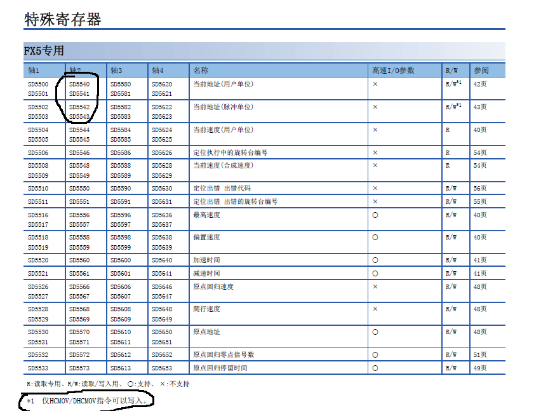Click the 特殊寄存器 page heading
The height and width of the screenshot is (411, 548).
click(62, 19)
